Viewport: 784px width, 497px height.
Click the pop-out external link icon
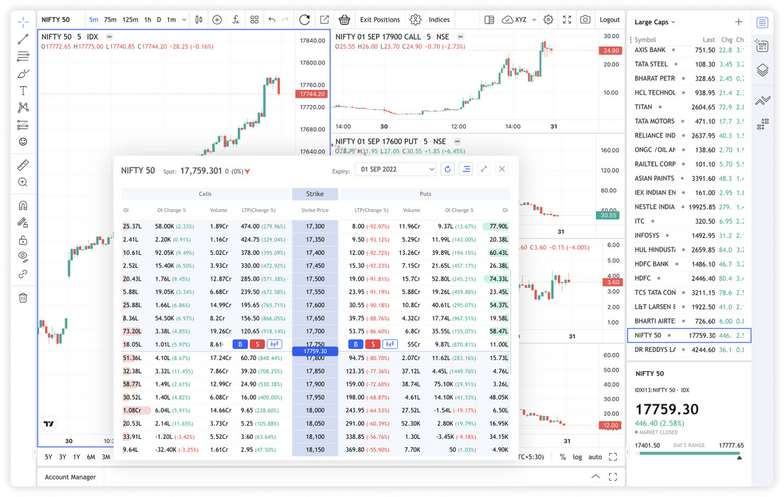pos(324,20)
